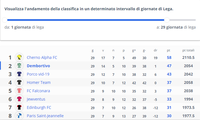
Task: Click Porco vid-19 navy jersey icon
Action: [x=19, y=74]
